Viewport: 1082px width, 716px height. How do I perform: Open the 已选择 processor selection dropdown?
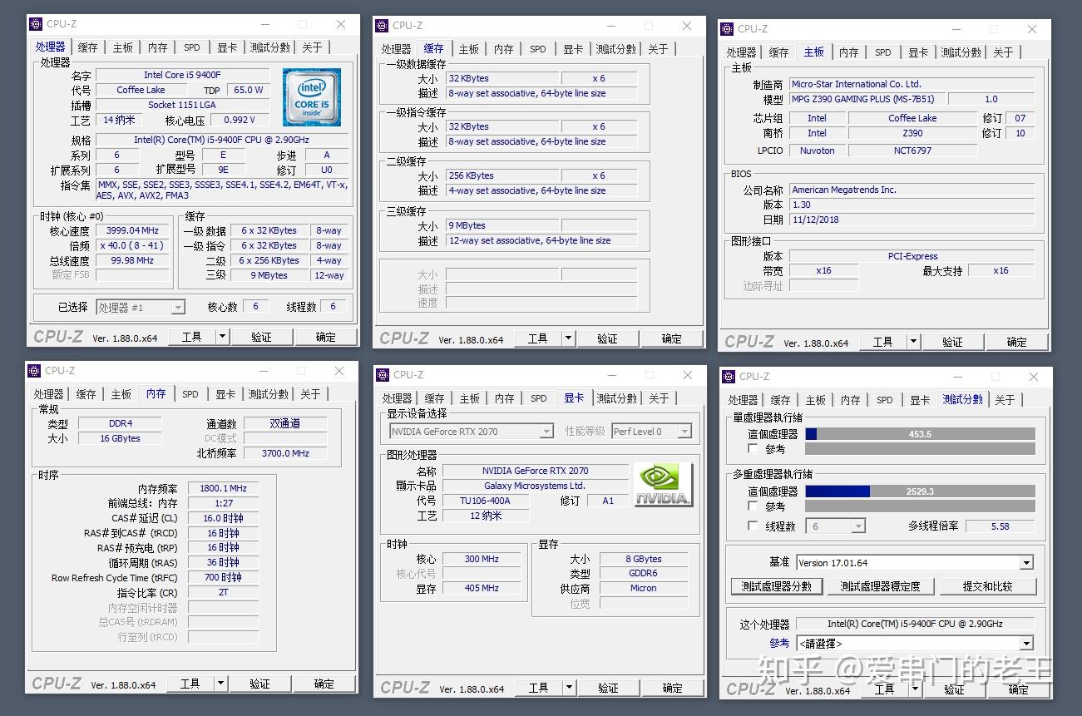179,307
